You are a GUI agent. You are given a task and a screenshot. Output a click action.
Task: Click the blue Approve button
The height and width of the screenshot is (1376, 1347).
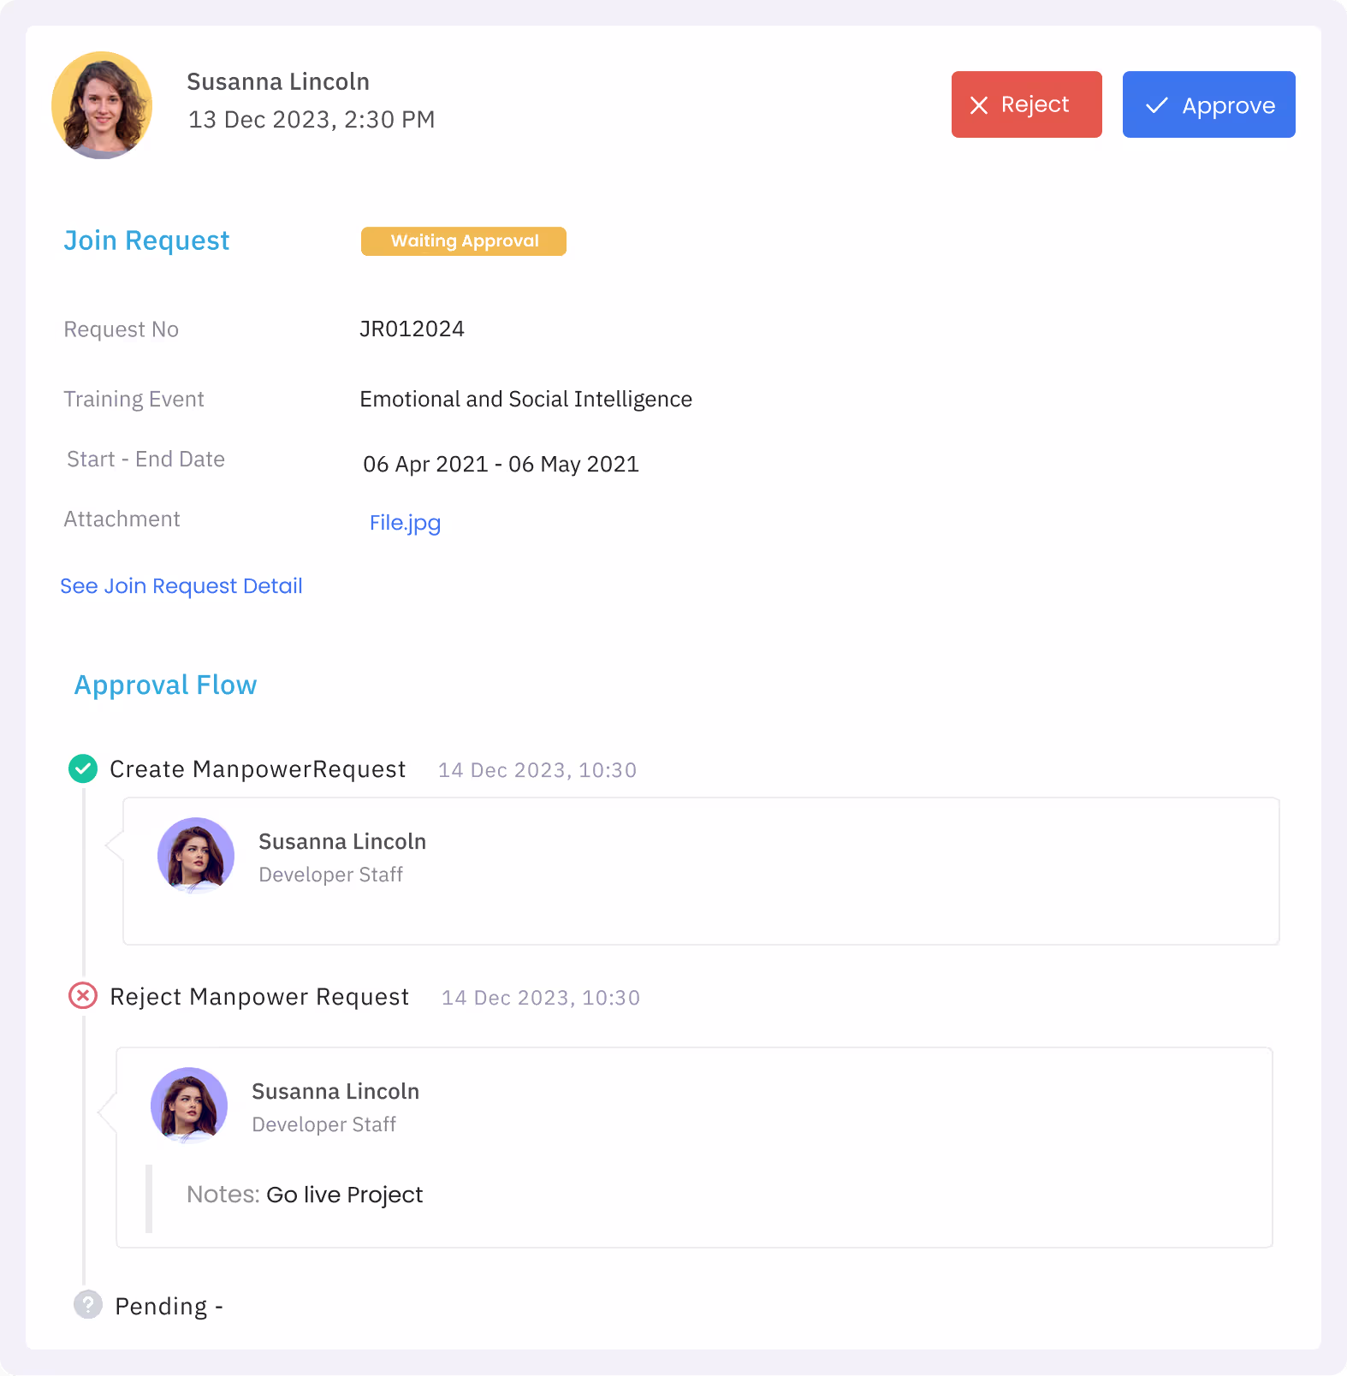(x=1208, y=104)
